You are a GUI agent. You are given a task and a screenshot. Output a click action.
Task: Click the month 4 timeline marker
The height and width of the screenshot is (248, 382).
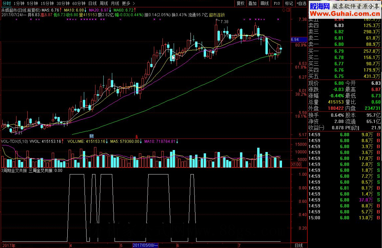tap(71, 246)
